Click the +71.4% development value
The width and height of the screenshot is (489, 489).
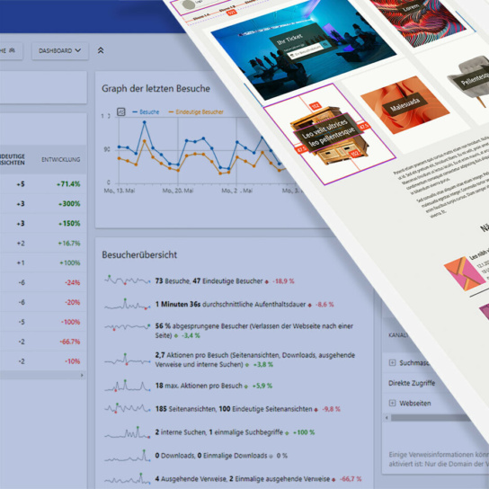pyautogui.click(x=68, y=184)
